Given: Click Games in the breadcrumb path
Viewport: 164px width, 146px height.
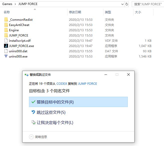Looking at the screenshot, I should (x=7, y=4).
